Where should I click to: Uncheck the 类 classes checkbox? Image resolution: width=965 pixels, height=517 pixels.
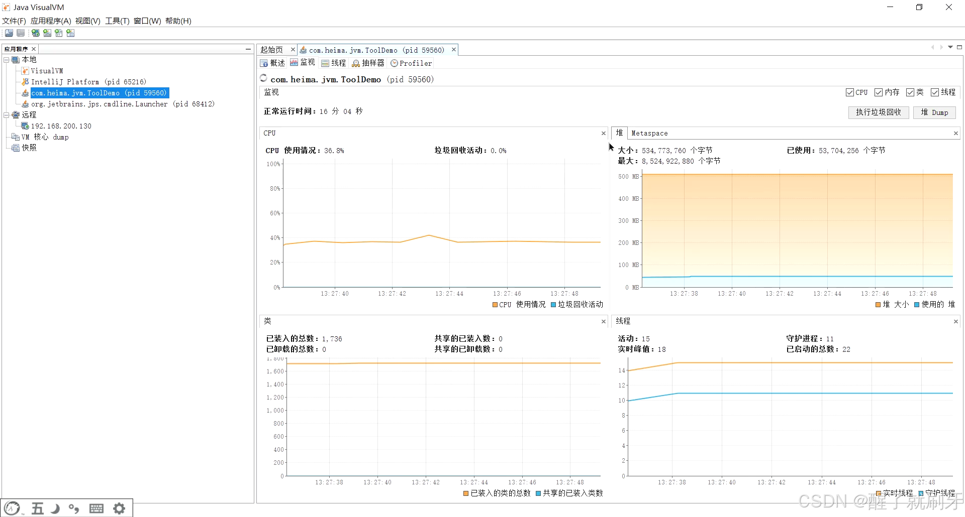(x=910, y=92)
